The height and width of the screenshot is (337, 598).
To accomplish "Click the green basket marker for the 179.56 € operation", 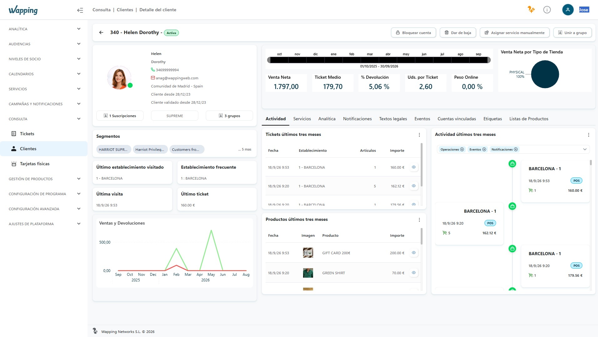I will [x=512, y=249].
